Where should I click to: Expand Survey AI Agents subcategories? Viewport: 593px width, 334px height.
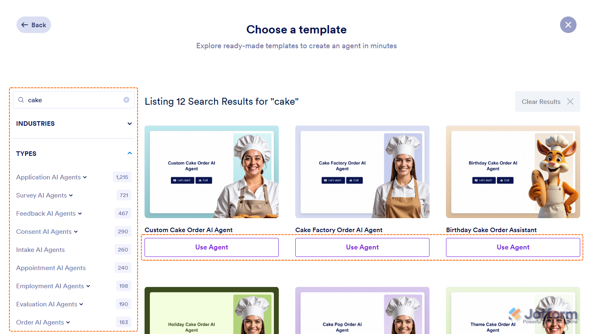click(x=71, y=195)
